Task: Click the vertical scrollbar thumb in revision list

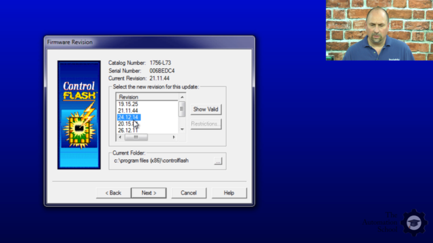Action: (x=182, y=109)
